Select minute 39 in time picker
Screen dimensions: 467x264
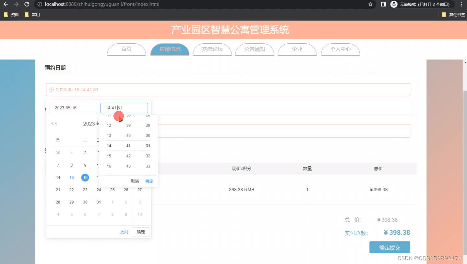128,125
